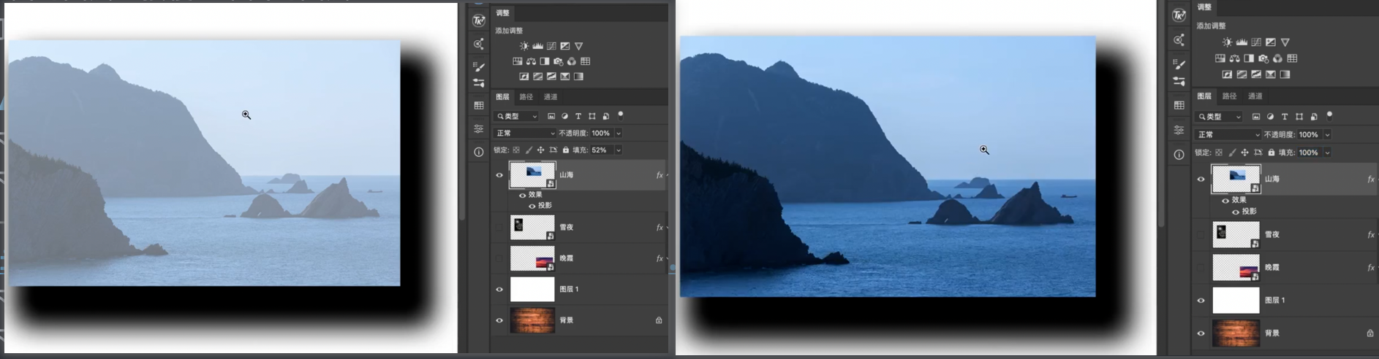The height and width of the screenshot is (359, 1379).
Task: Show the 雪夜 layer in the left panel
Action: (499, 228)
